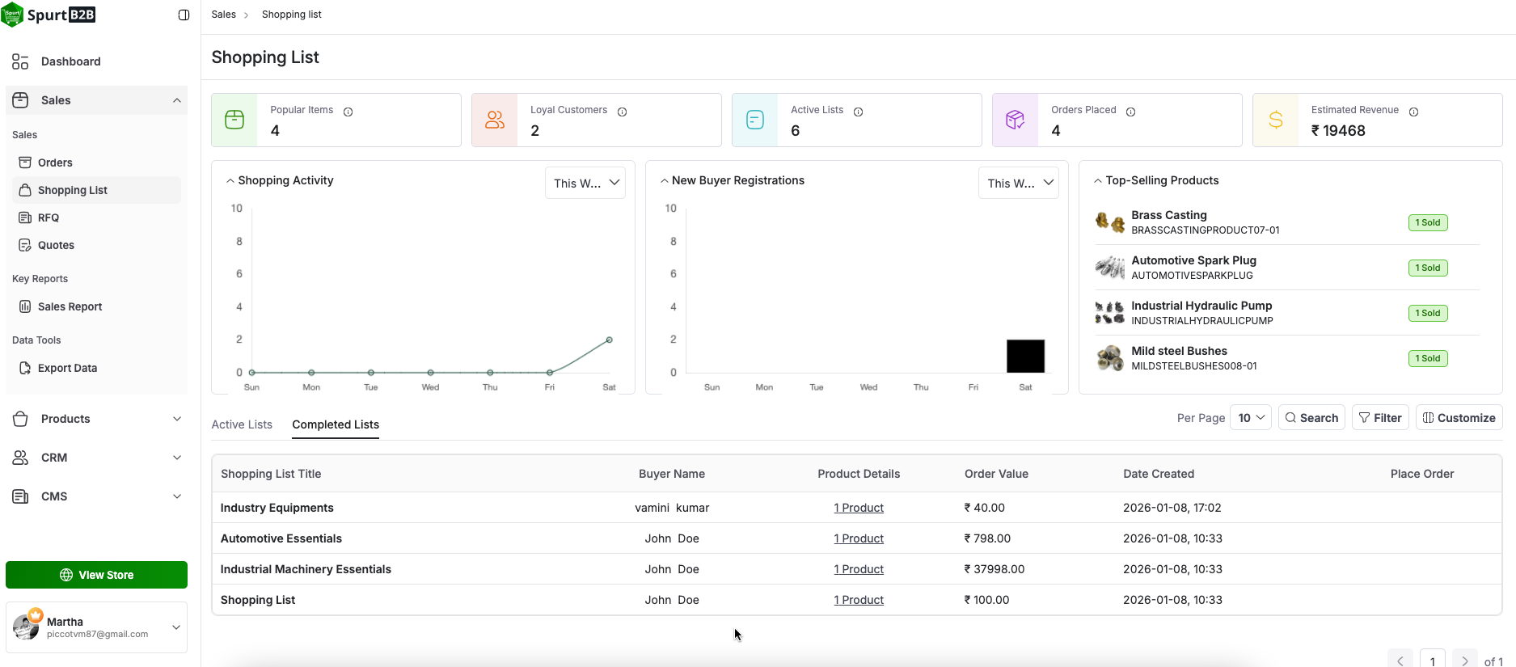The height and width of the screenshot is (667, 1516).
Task: Collapse the Shopping Activity panel
Action: (230, 181)
